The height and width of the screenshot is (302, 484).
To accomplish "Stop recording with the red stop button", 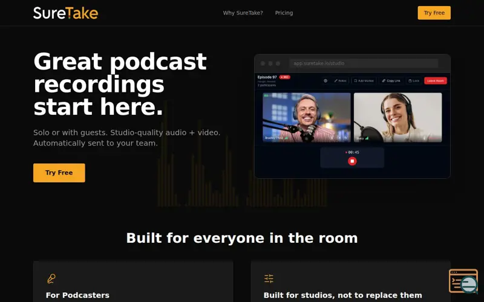I will [x=352, y=161].
